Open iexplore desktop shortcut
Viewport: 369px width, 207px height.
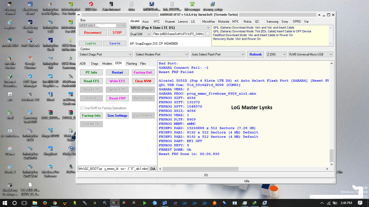tap(10, 24)
